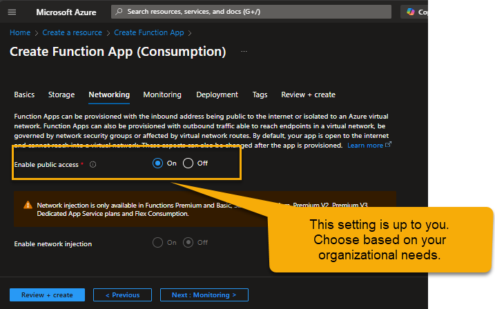Go back with the Previous button
Viewport: 495px width, 309px height.
[122, 295]
